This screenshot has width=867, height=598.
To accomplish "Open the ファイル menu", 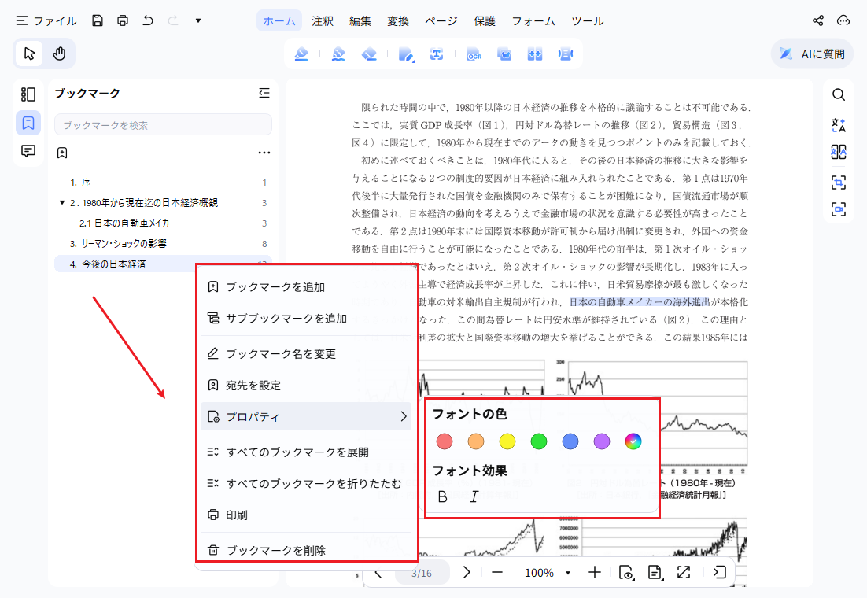I will [x=46, y=21].
